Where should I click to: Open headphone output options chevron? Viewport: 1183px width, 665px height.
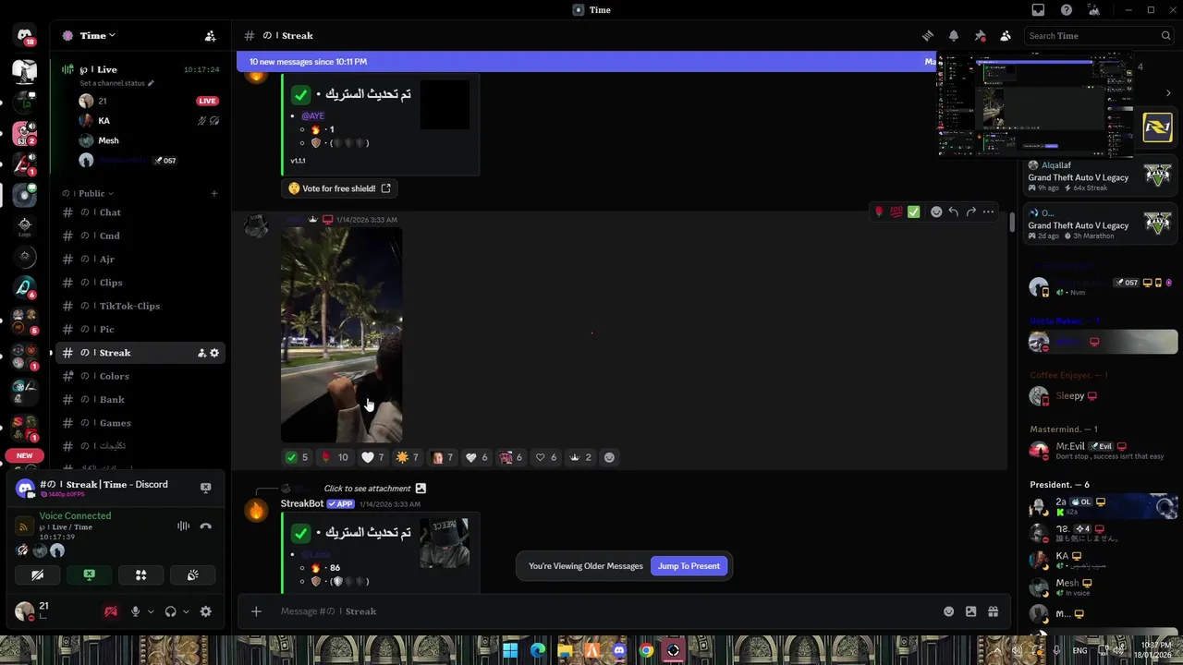pos(186,611)
